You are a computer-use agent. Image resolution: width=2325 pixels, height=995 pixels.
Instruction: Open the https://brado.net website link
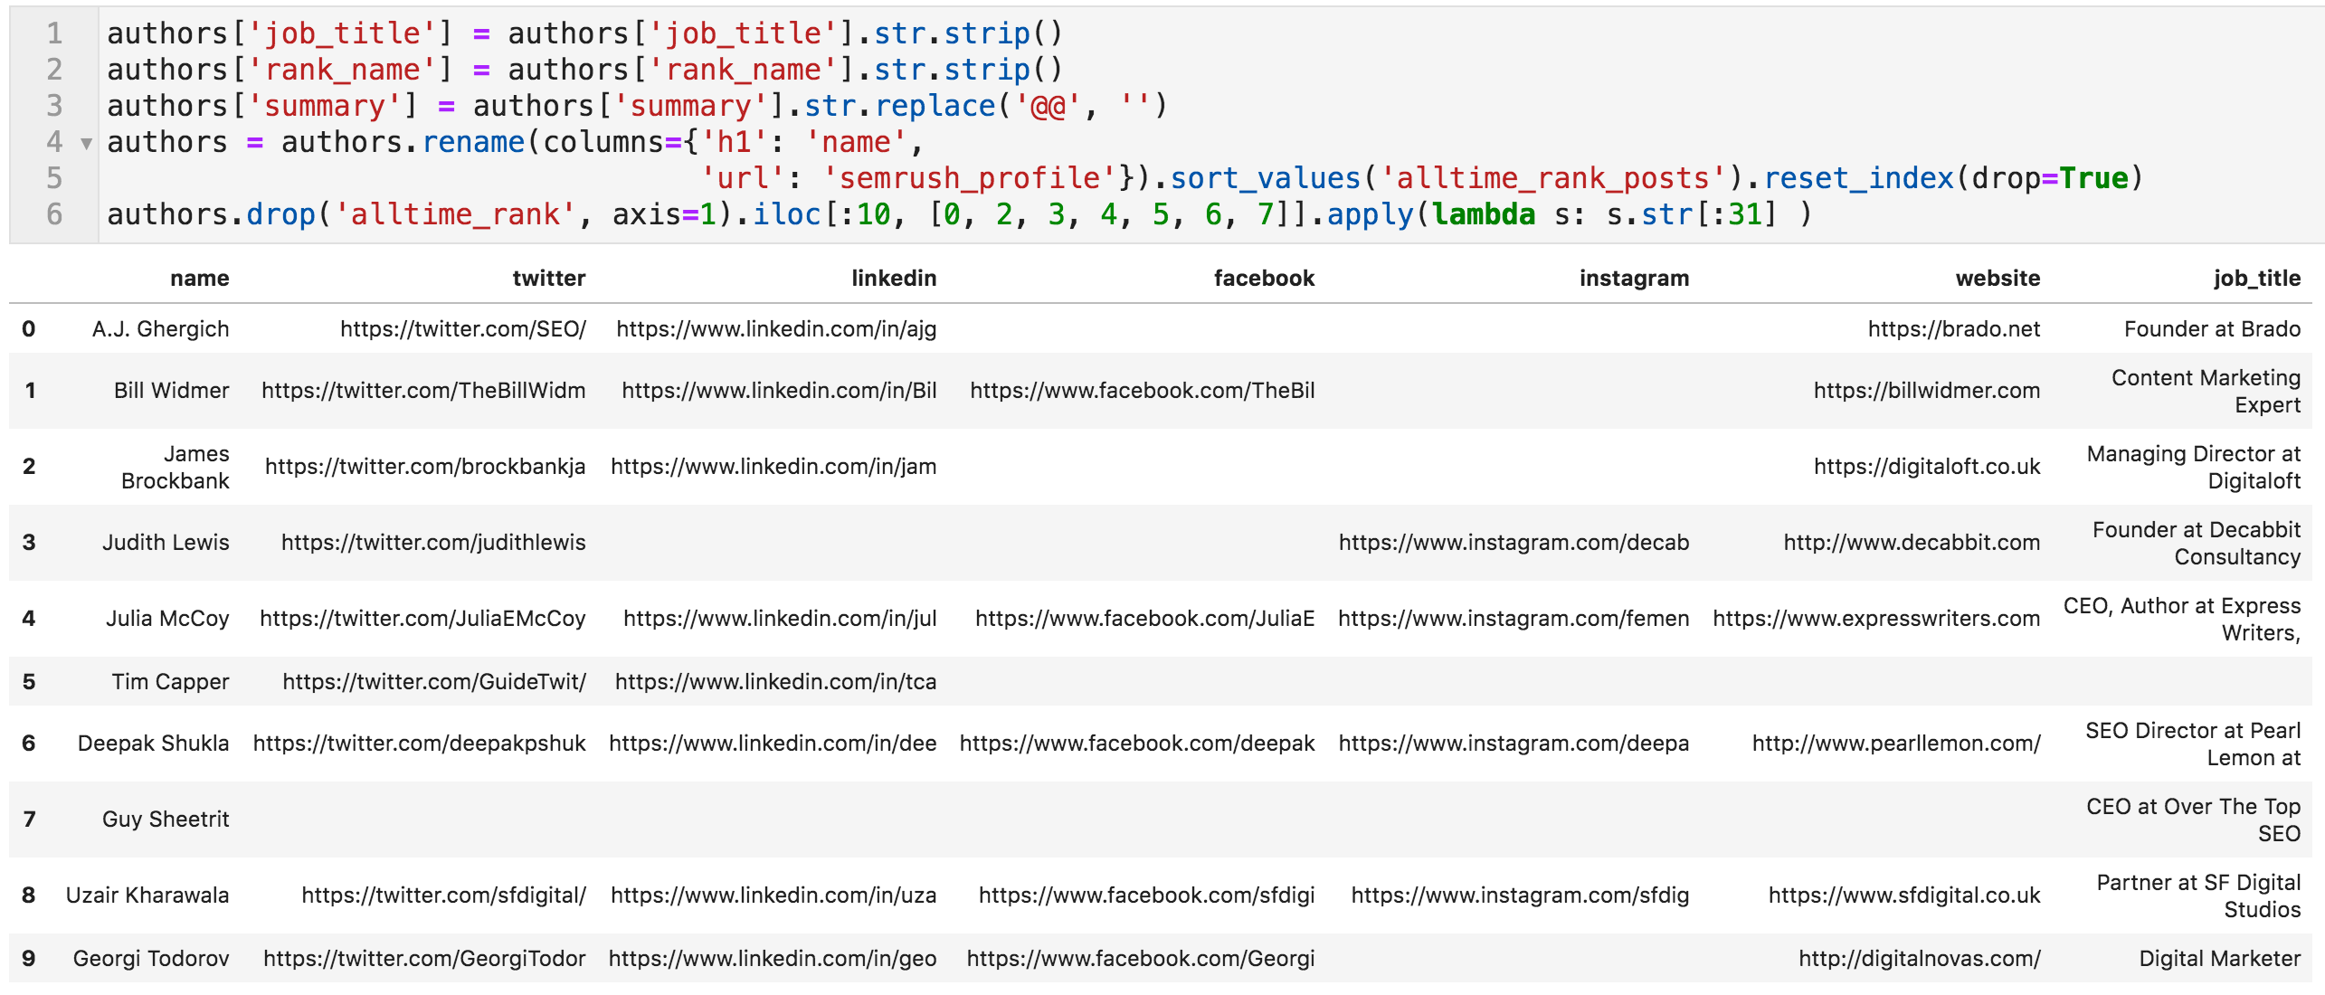click(1953, 328)
